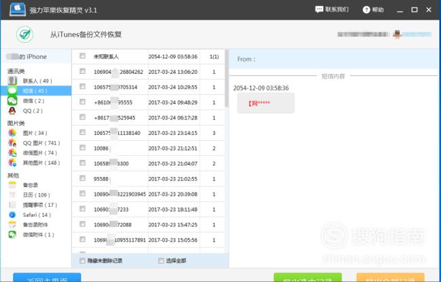Select QQ 图片 (741) category
Viewport: 441px width, 282px height.
point(41,143)
